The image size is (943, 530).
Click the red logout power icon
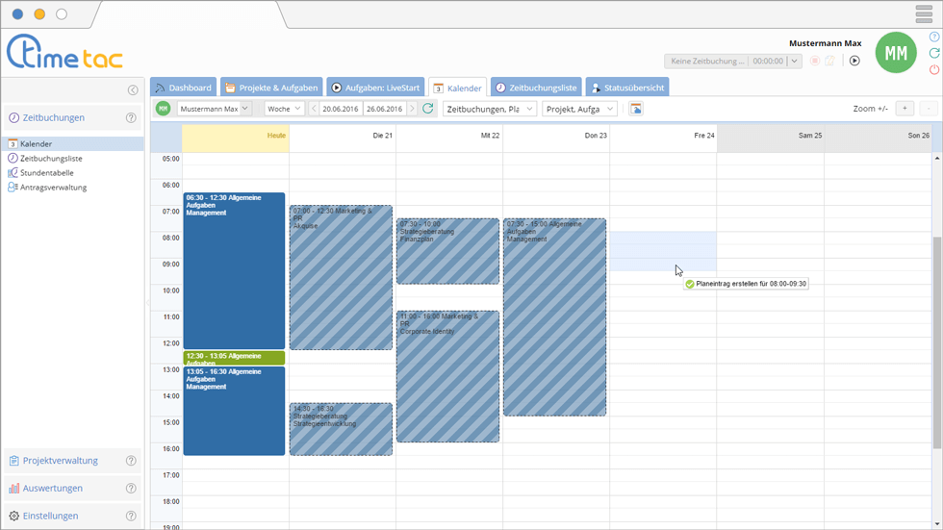coord(934,69)
